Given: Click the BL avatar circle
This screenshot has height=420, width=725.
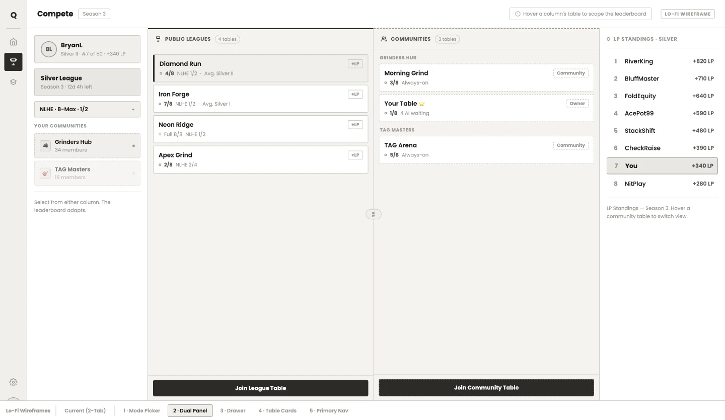Looking at the screenshot, I should click(49, 49).
